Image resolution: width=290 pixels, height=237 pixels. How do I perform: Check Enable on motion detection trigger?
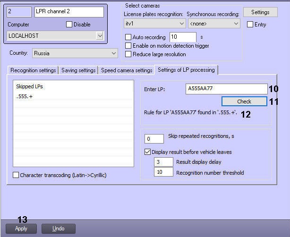point(128,46)
